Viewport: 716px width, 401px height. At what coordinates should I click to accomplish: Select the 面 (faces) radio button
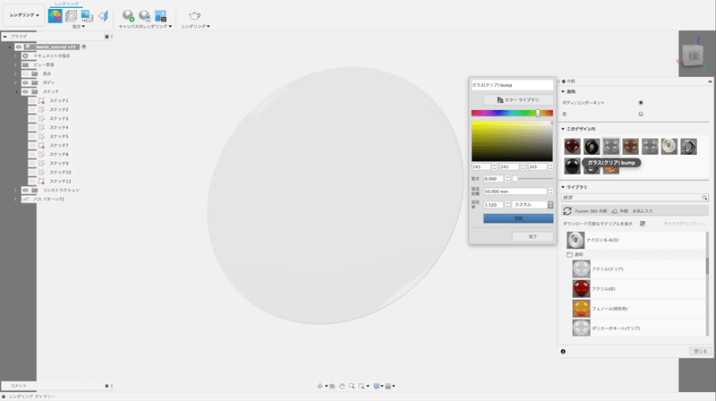click(x=641, y=115)
